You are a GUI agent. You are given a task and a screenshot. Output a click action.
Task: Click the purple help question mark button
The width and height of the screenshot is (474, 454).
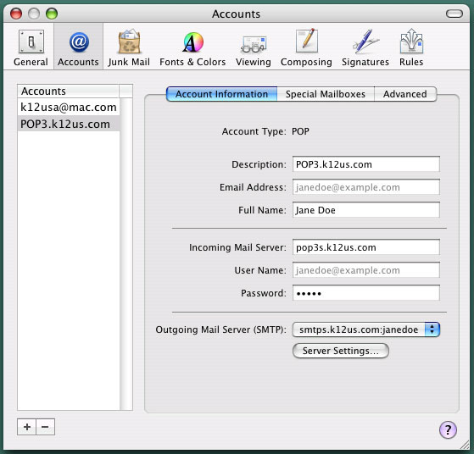coord(448,429)
